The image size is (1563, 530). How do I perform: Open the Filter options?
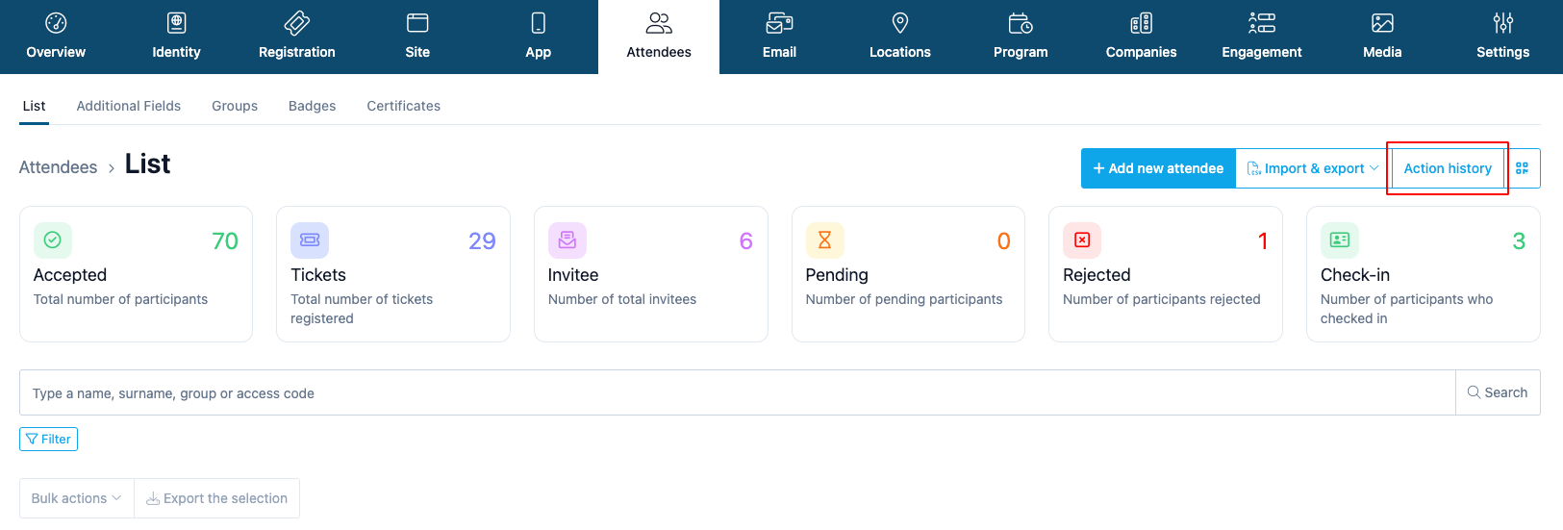tap(48, 439)
